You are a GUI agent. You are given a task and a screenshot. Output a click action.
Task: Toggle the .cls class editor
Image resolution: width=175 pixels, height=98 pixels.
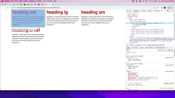[x=164, y=50]
